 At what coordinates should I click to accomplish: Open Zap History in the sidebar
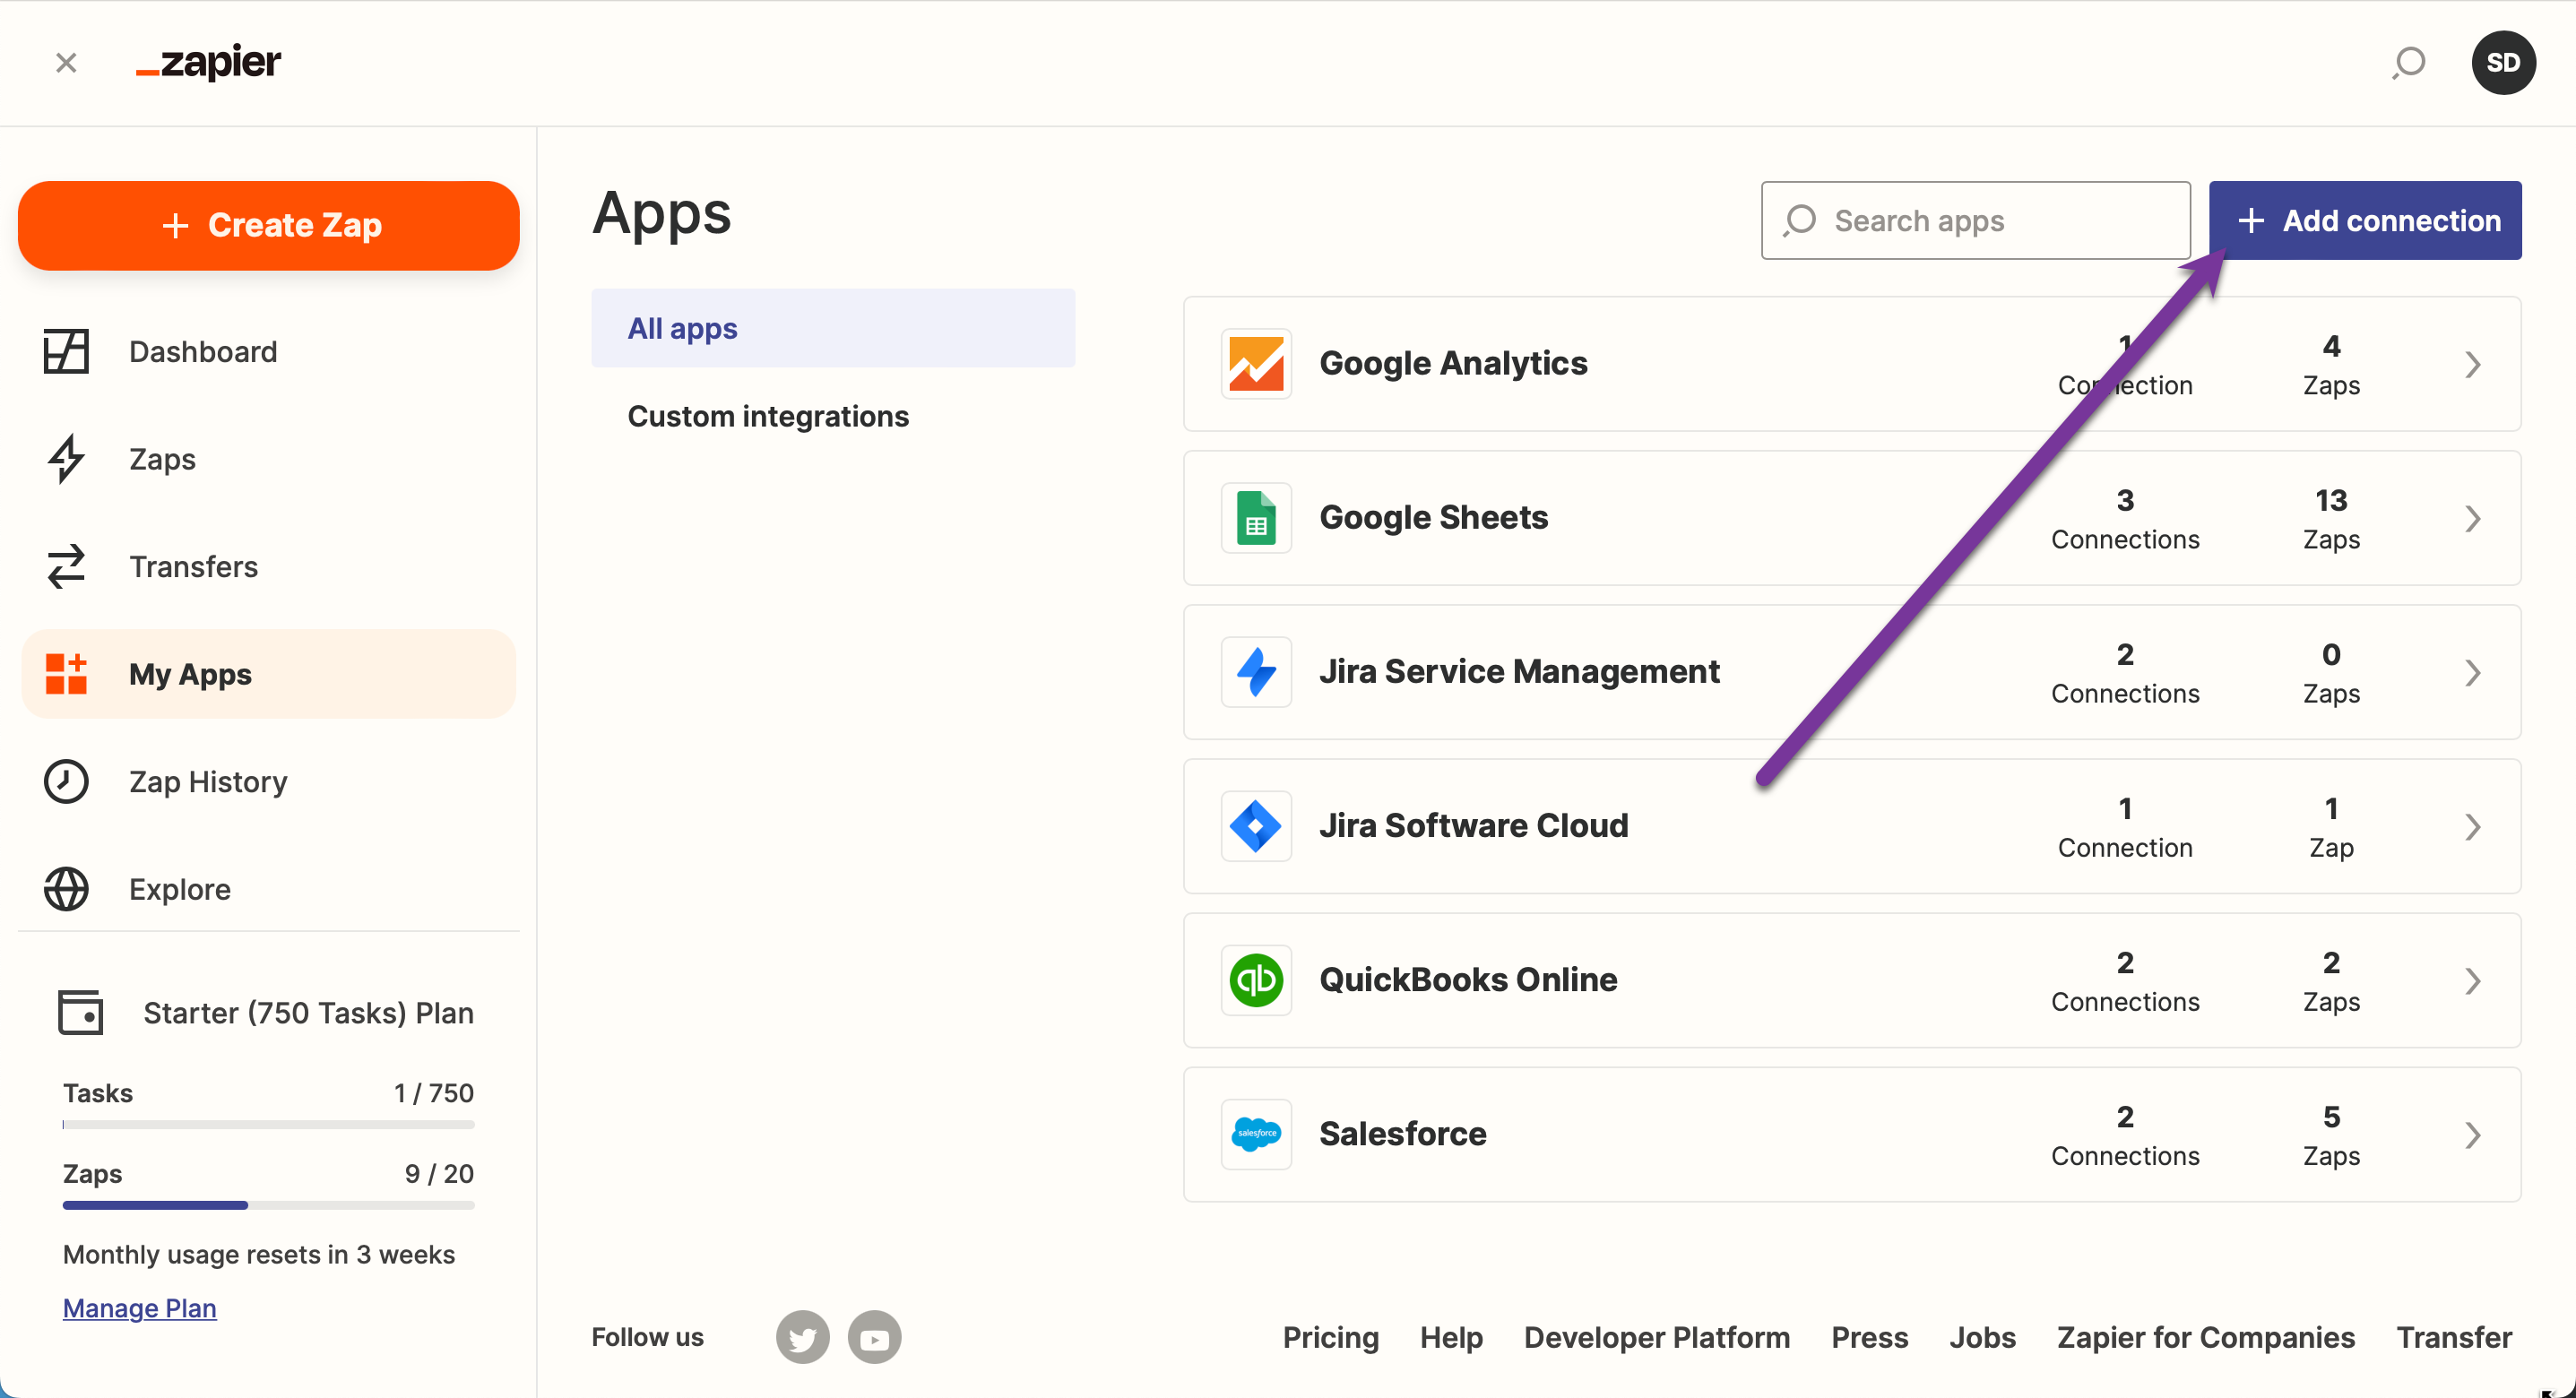click(x=208, y=781)
